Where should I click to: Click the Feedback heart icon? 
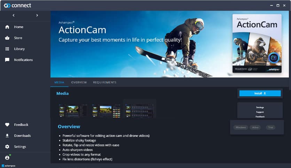7,125
